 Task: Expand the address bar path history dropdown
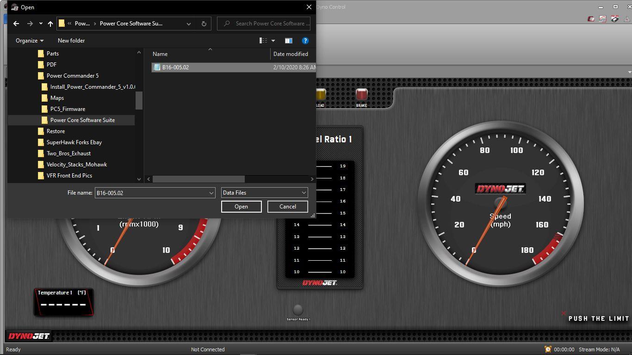coord(189,24)
